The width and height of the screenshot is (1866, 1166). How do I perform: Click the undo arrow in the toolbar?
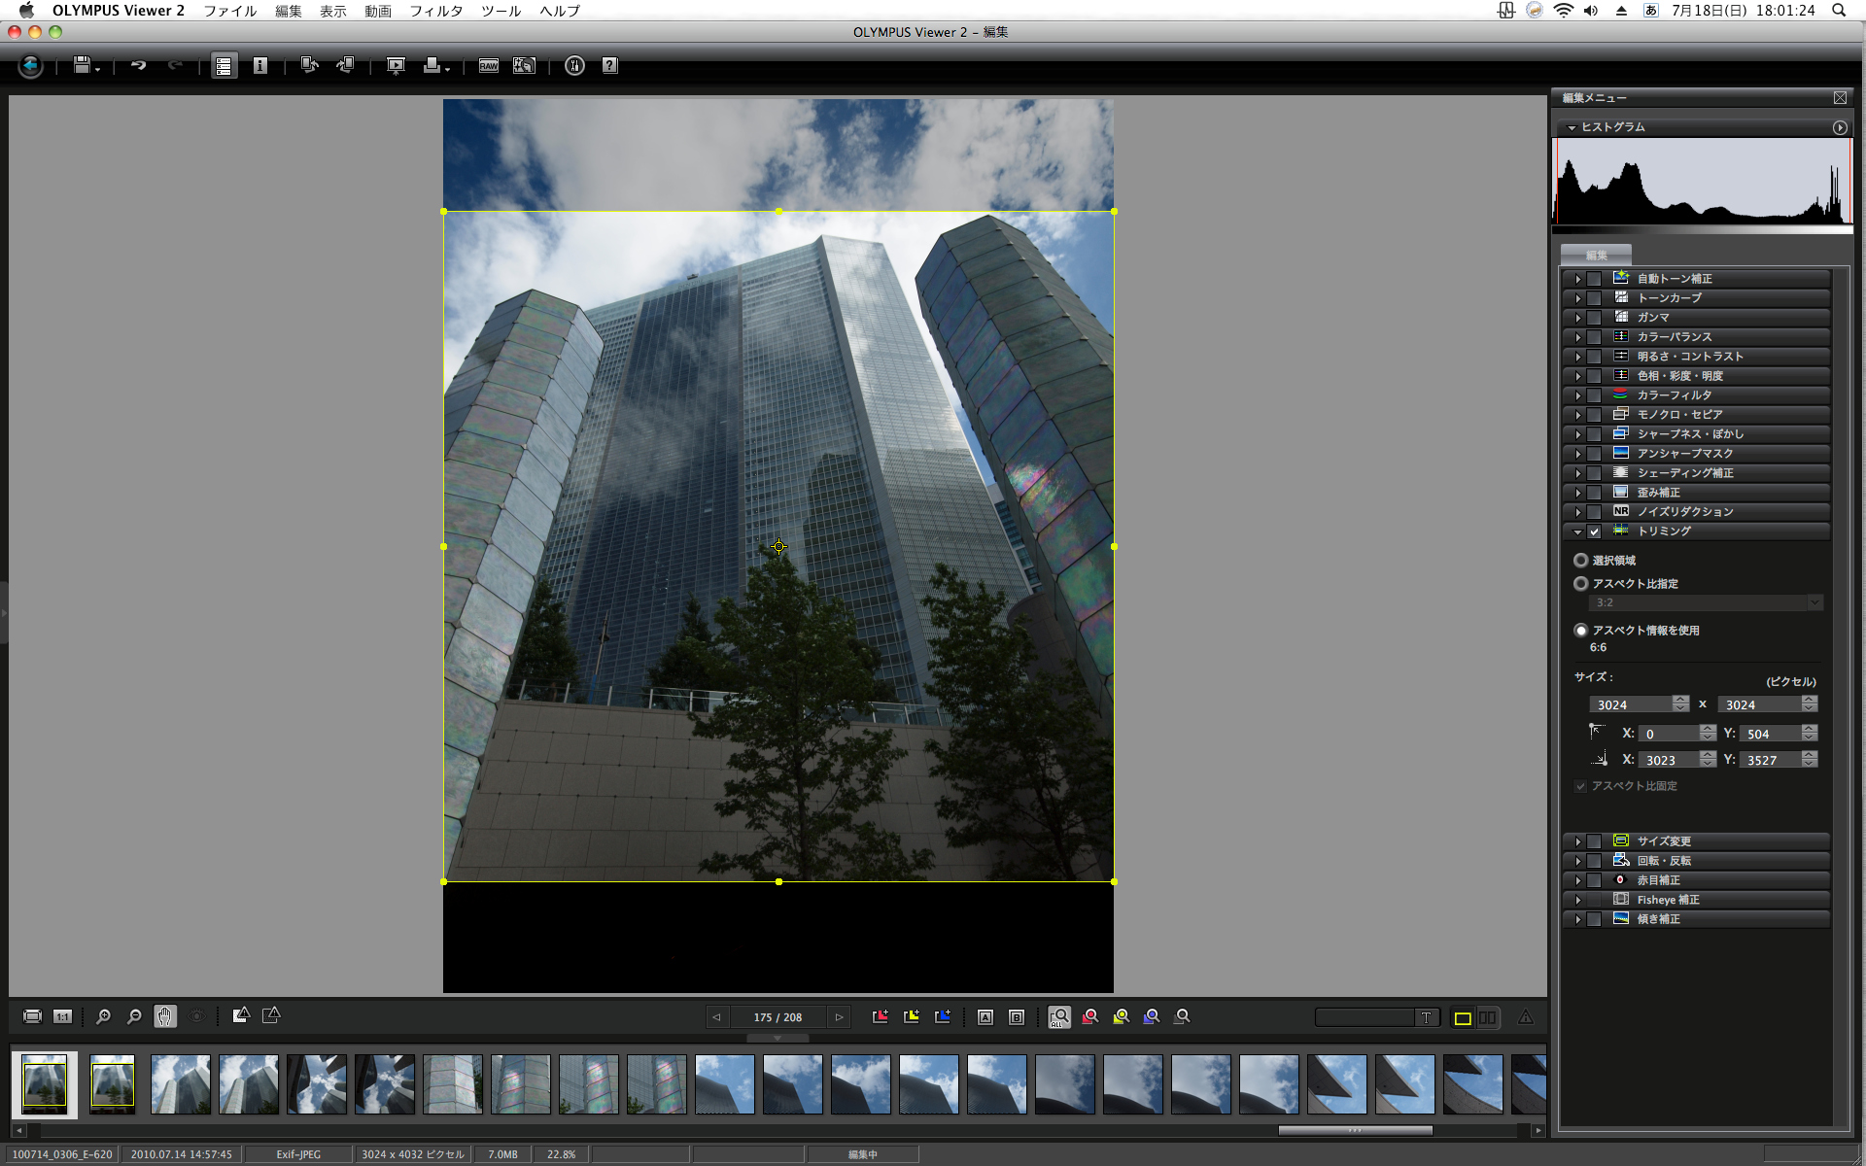point(138,65)
